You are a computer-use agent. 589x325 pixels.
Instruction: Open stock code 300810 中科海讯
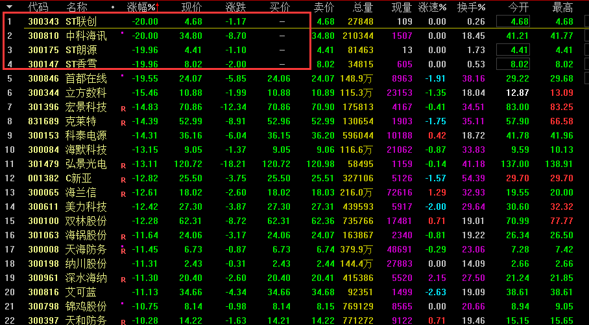(43, 36)
